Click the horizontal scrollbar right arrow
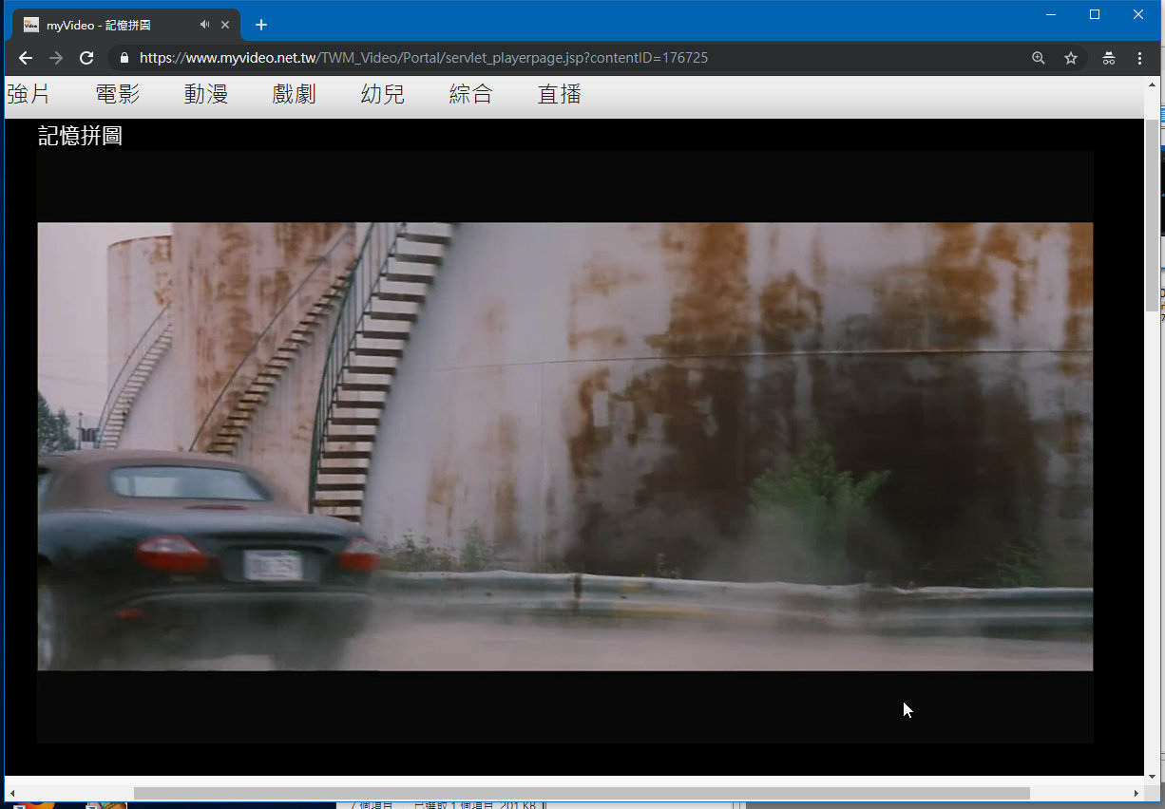 tap(1136, 793)
